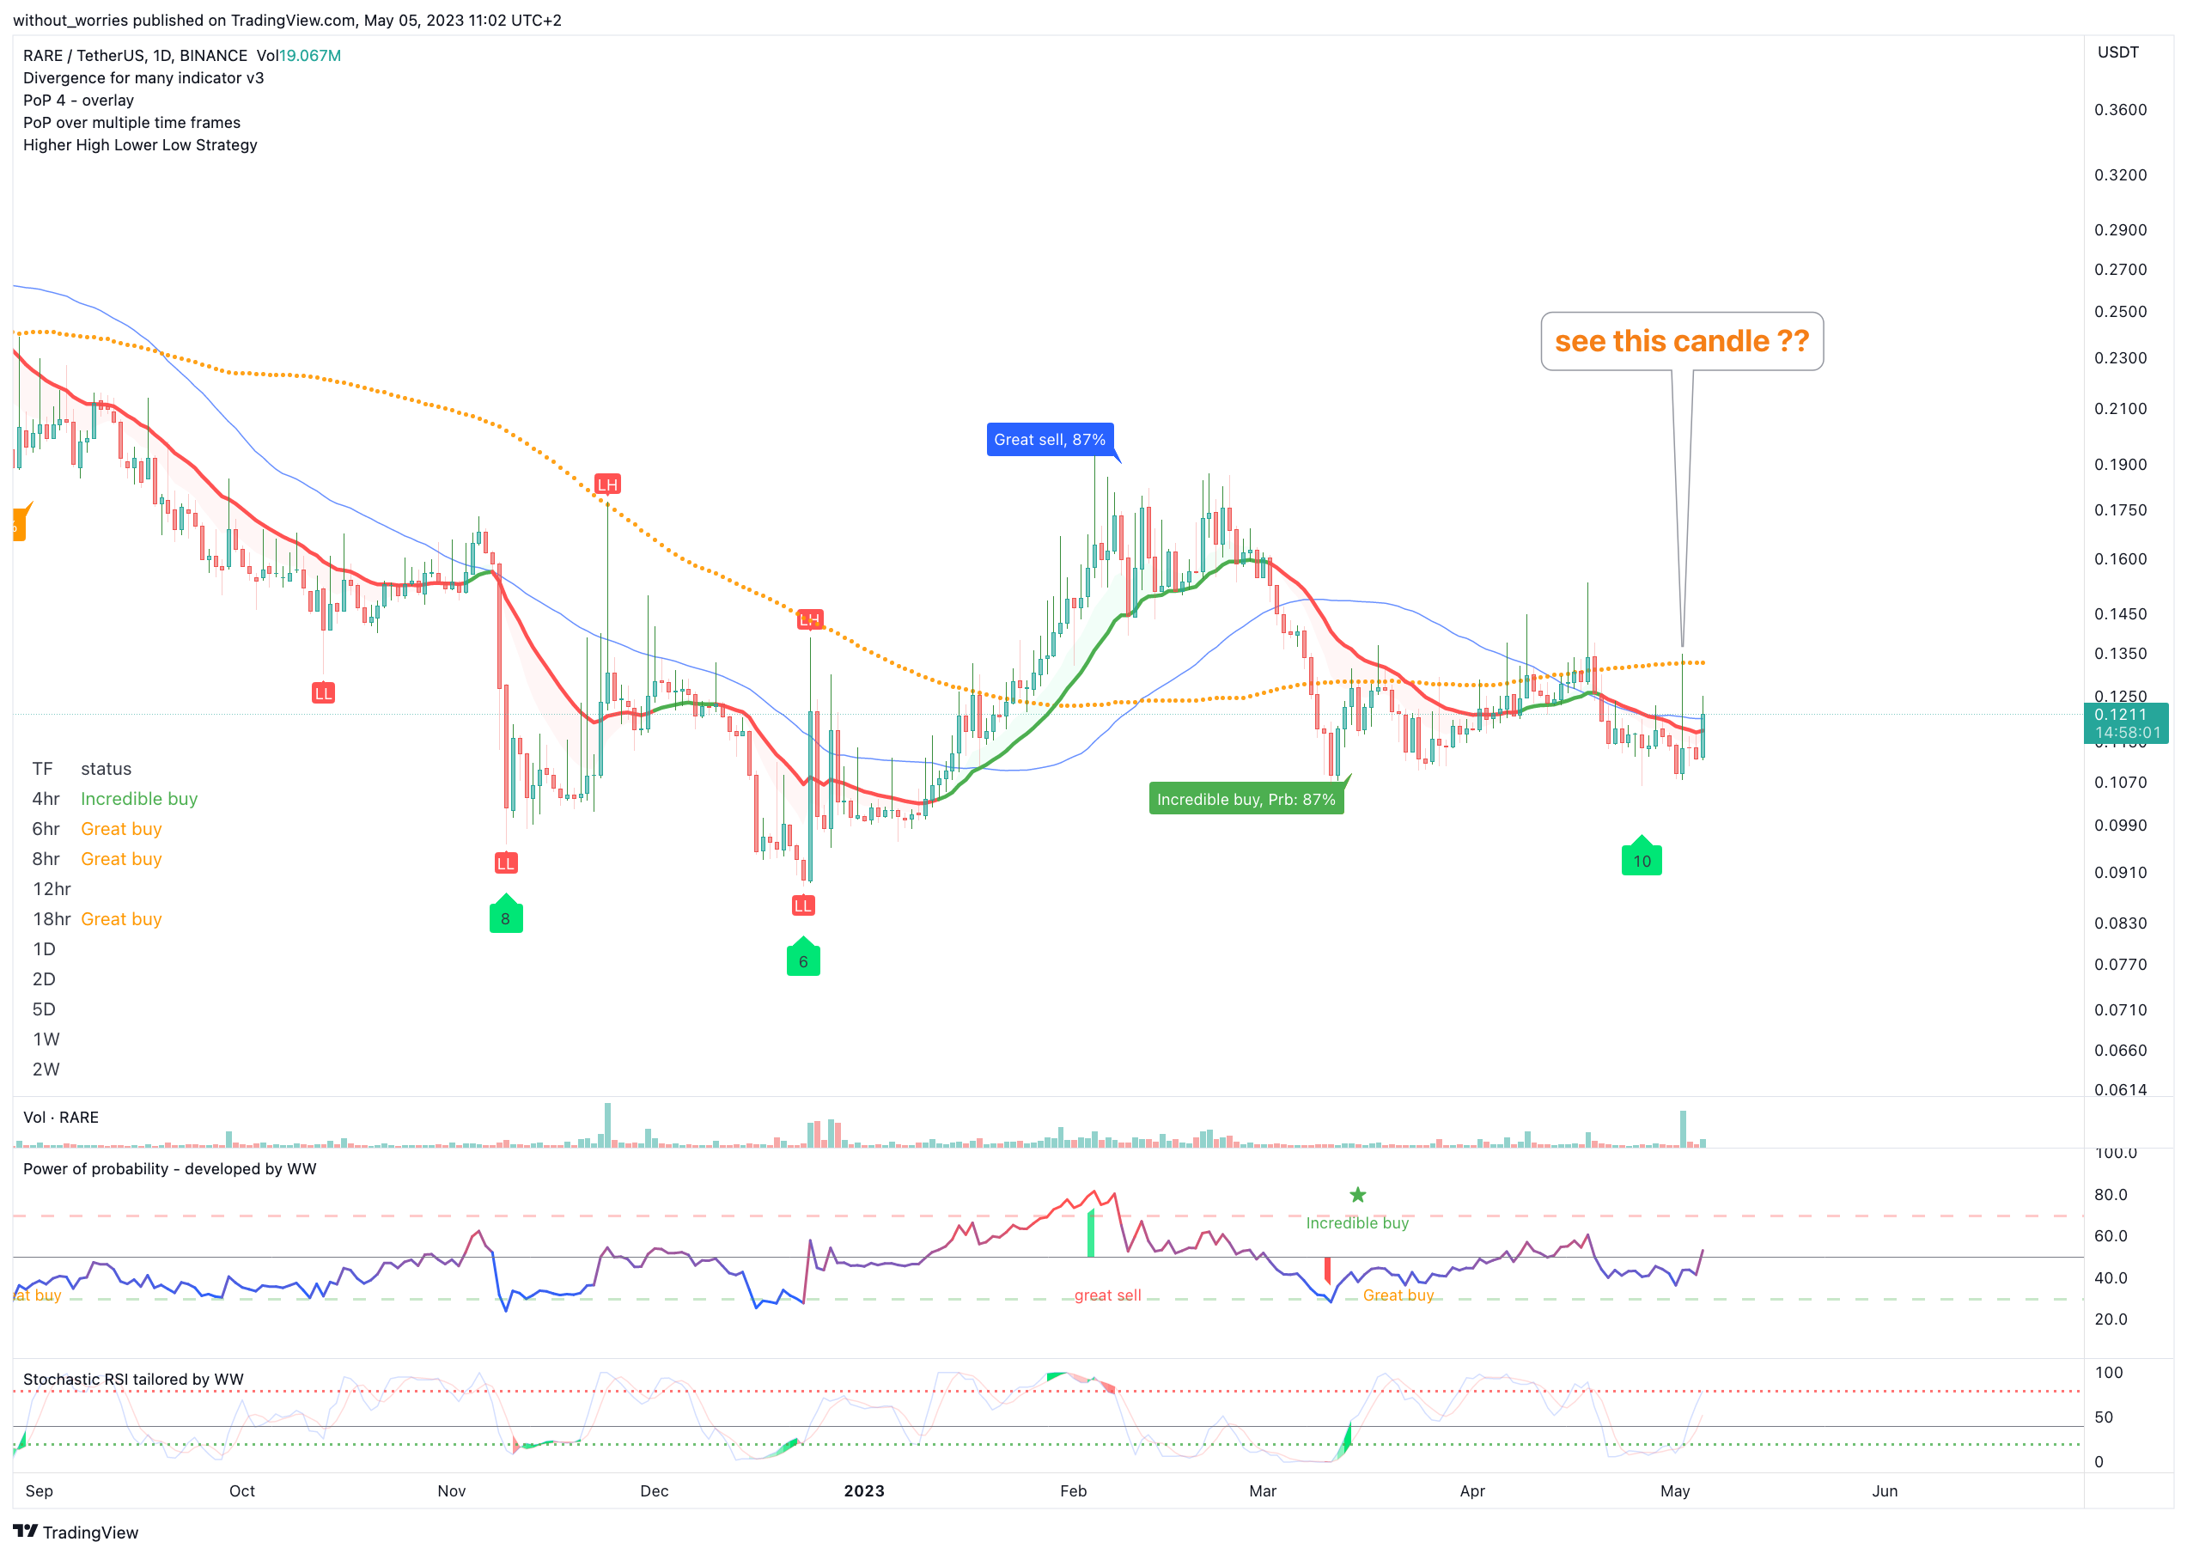Viewport: 2187px width, 1554px height.
Task: Click the 'RARE / TetherUS, 1D, BINANCE' title
Action: [135, 56]
